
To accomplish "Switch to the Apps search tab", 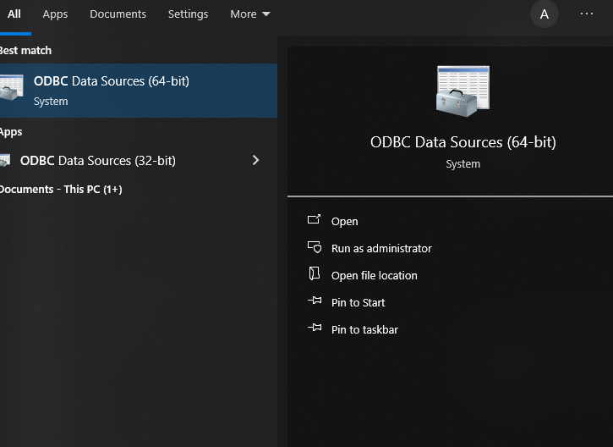I will click(x=55, y=14).
